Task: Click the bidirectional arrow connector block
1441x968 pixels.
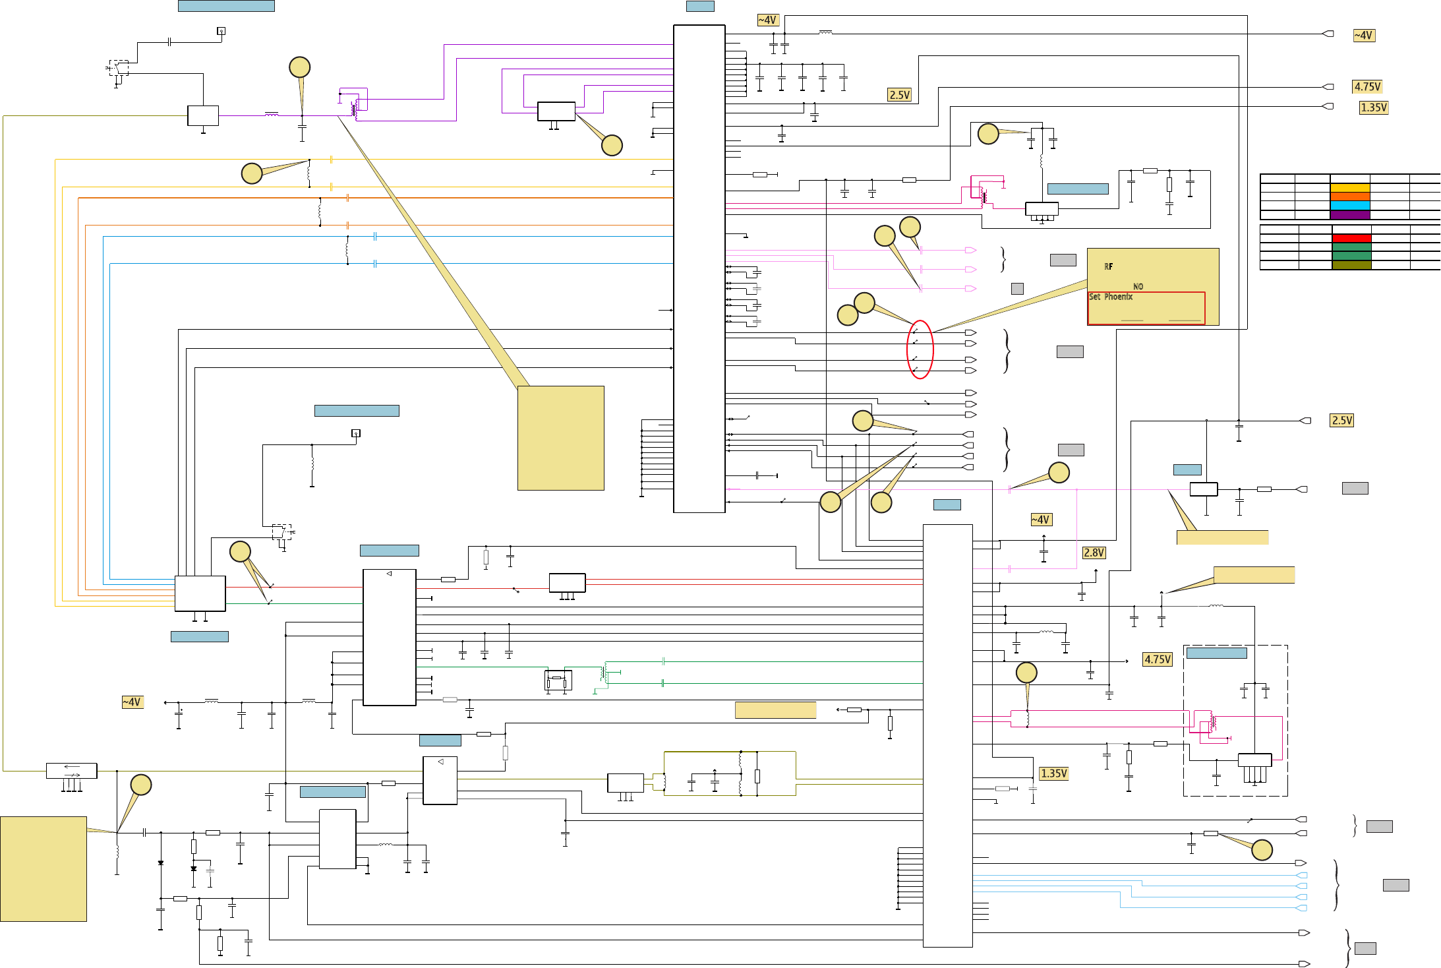Action: coord(71,770)
